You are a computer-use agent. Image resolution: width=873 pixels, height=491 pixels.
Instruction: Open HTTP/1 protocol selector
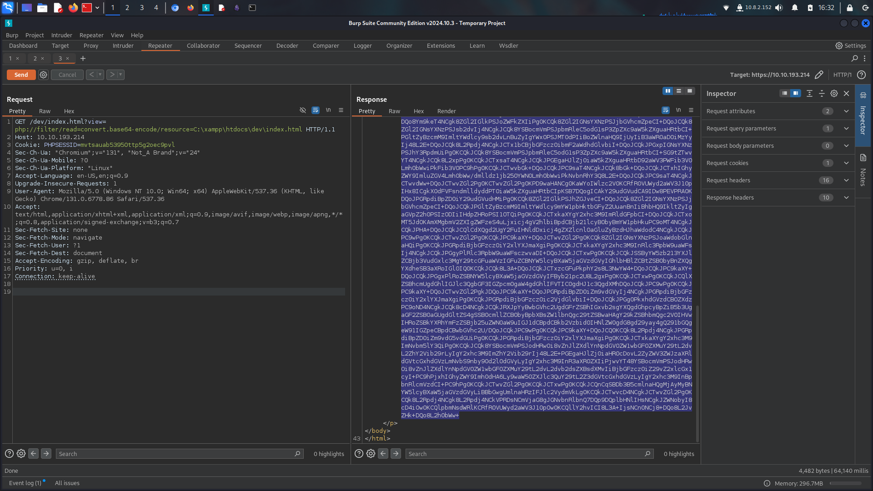[x=842, y=75]
